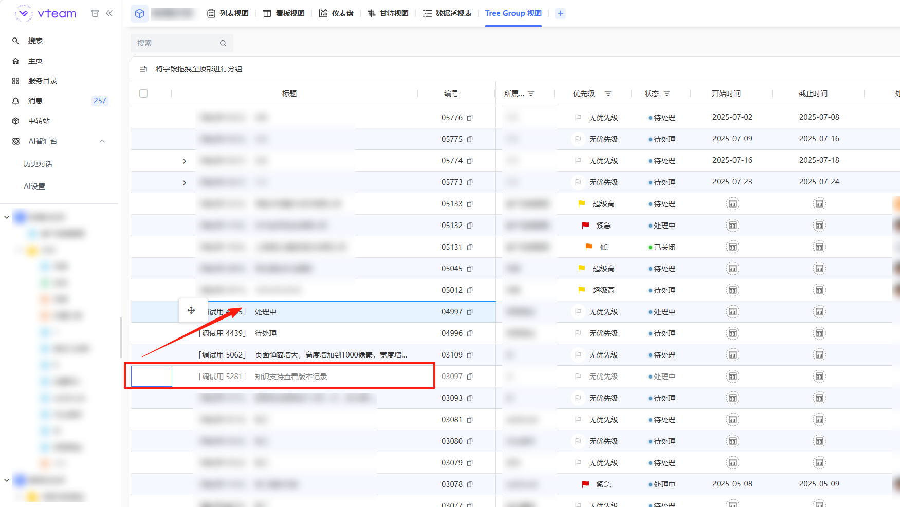Screen dimensions: 900x507
Task: Click start date 2025-05-08 on row 03078
Action: pyautogui.click(x=732, y=484)
